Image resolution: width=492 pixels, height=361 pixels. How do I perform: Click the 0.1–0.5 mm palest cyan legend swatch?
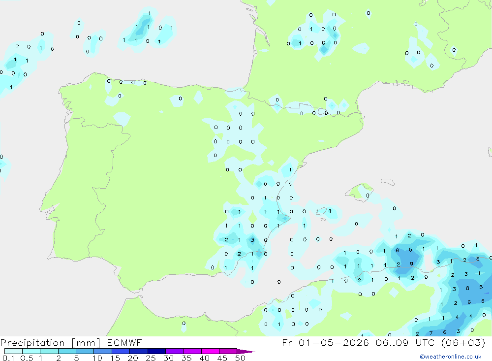click(13, 351)
